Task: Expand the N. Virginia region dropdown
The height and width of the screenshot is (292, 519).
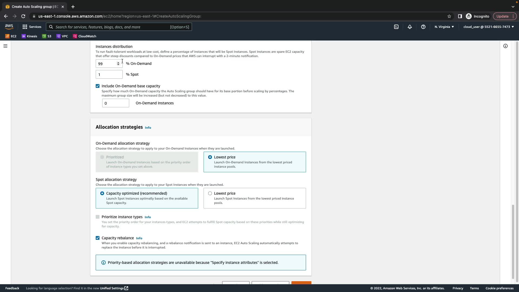Action: (x=444, y=27)
